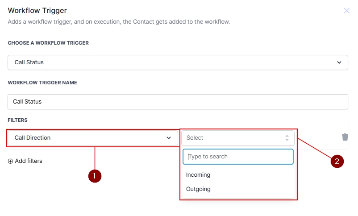Click the plus icon beside Add filters
The width and height of the screenshot is (358, 216).
(x=10, y=161)
